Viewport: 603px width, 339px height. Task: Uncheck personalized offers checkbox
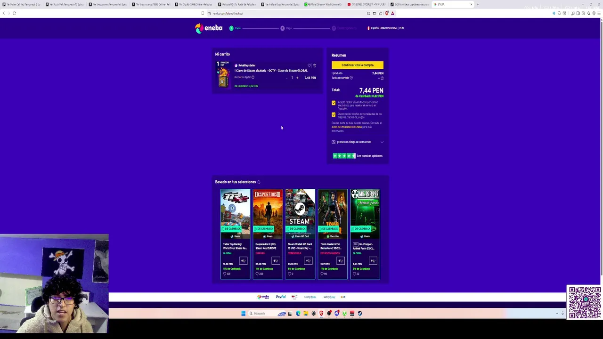tap(334, 114)
